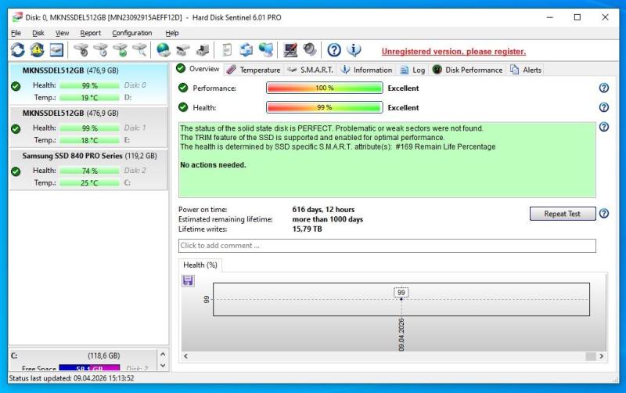626x393 pixels.
Task: Click the Unregistered version, please register link
Action: coord(454,52)
